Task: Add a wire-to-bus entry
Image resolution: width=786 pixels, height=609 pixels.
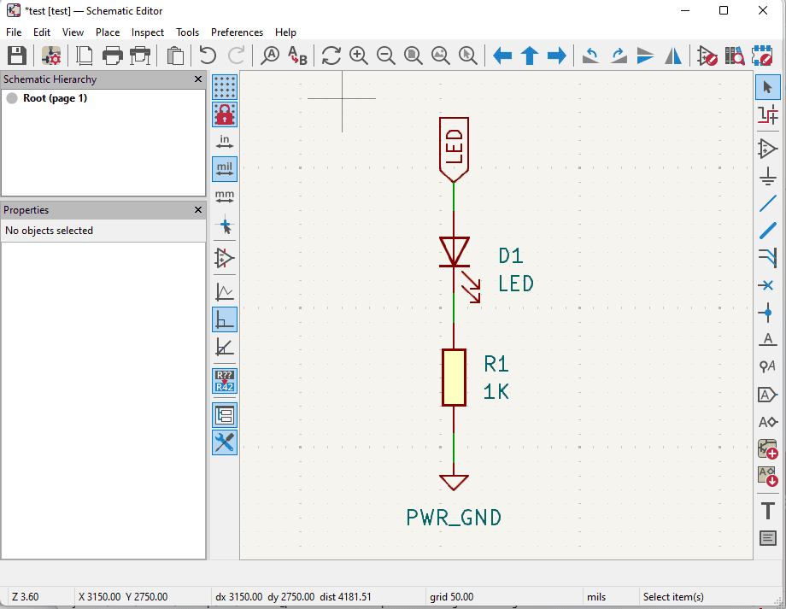Action: 768,258
